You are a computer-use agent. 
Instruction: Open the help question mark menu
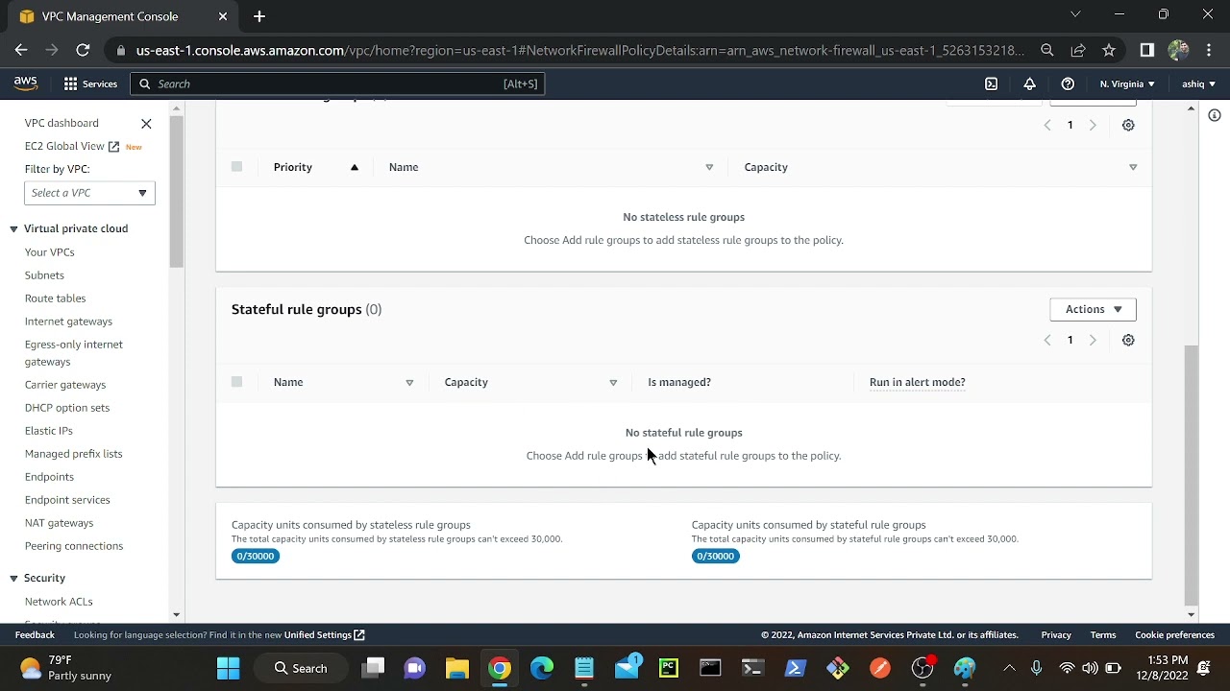tap(1068, 83)
